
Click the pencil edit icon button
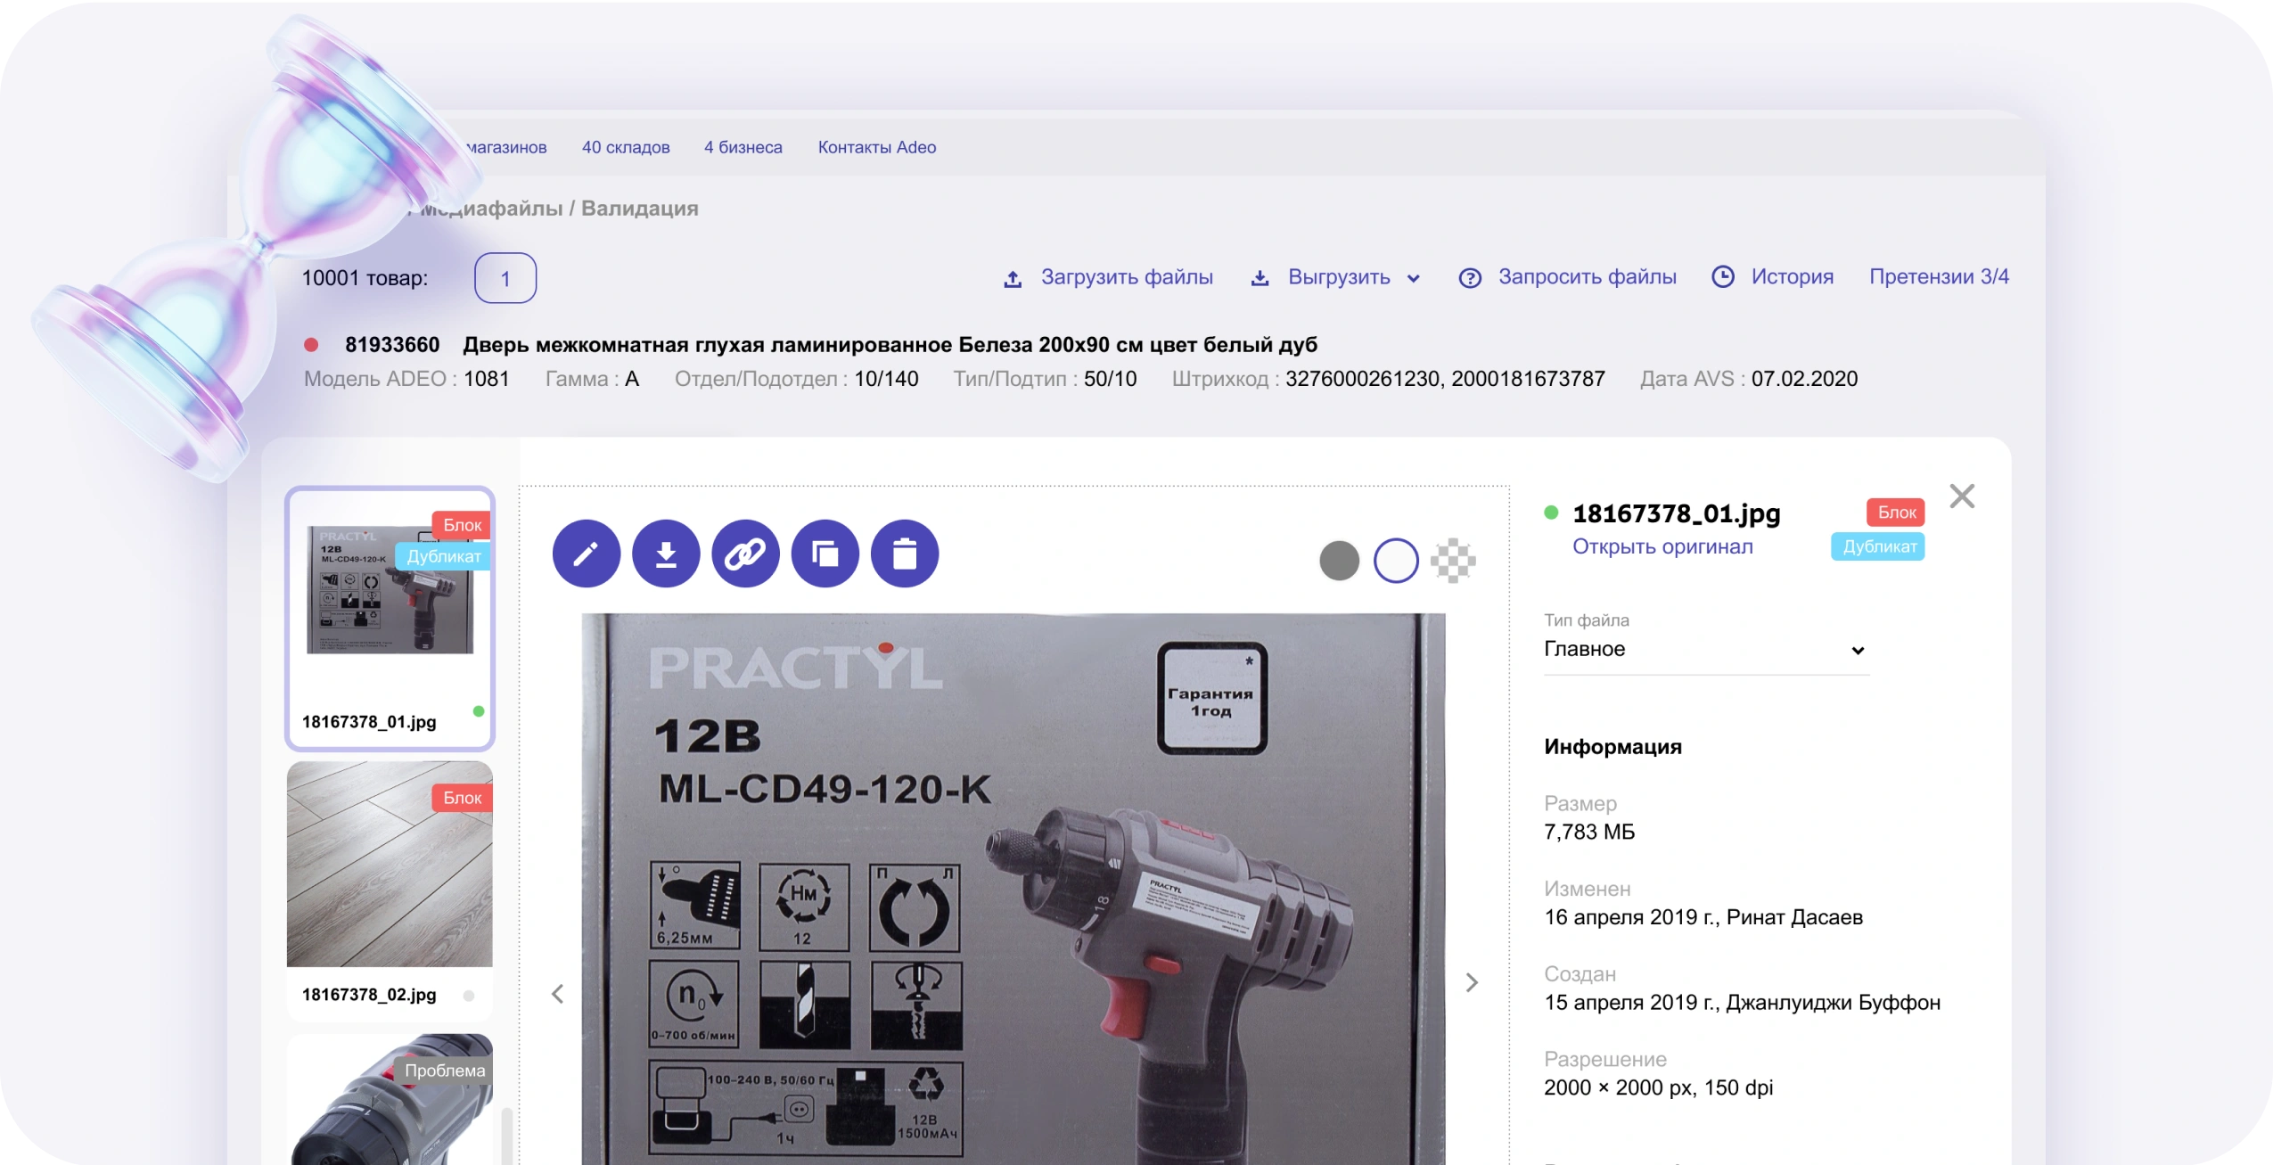[x=586, y=554]
